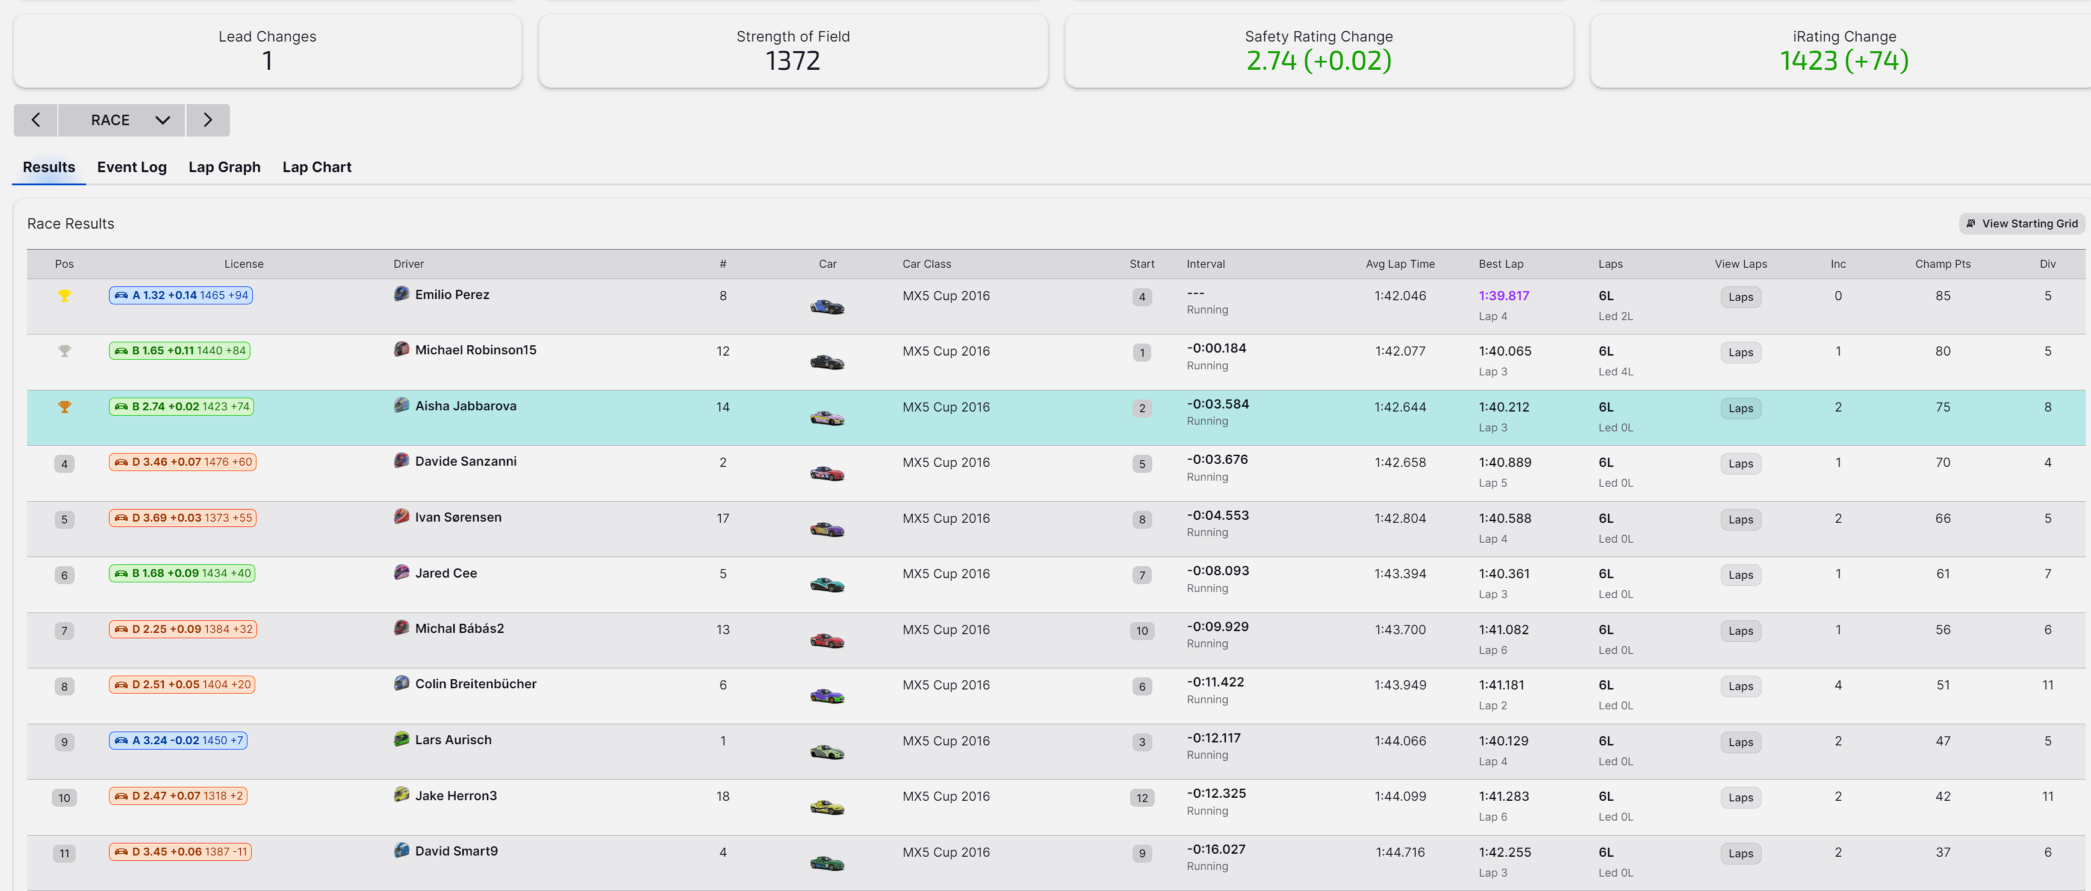Viewport: 2091px width, 891px height.
Task: Click Jared Cee's helmet icon
Action: coord(401,572)
